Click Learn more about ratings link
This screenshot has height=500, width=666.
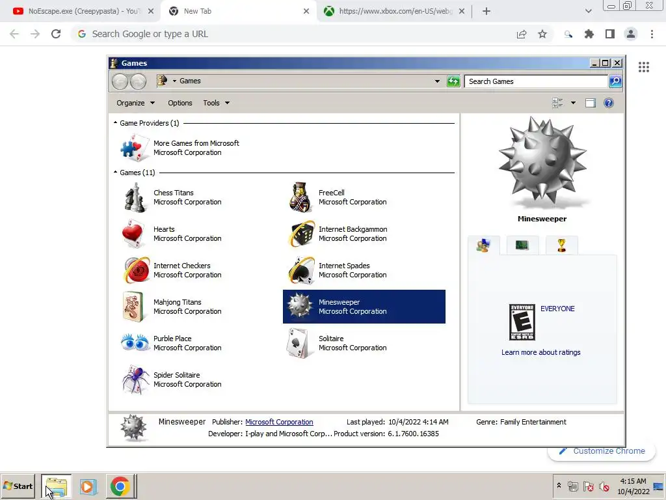click(540, 352)
